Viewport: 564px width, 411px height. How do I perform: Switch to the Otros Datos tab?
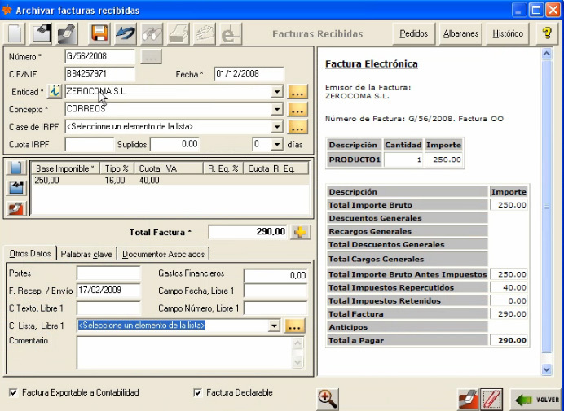pyautogui.click(x=30, y=254)
